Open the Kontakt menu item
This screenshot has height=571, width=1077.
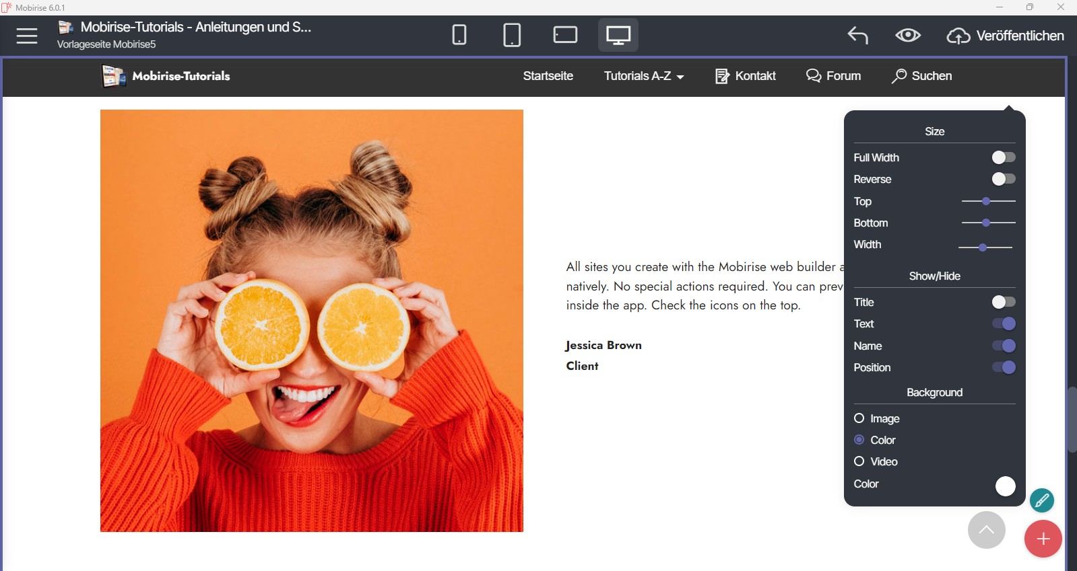pos(746,76)
